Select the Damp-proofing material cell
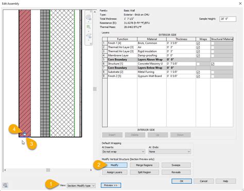 (152, 55)
